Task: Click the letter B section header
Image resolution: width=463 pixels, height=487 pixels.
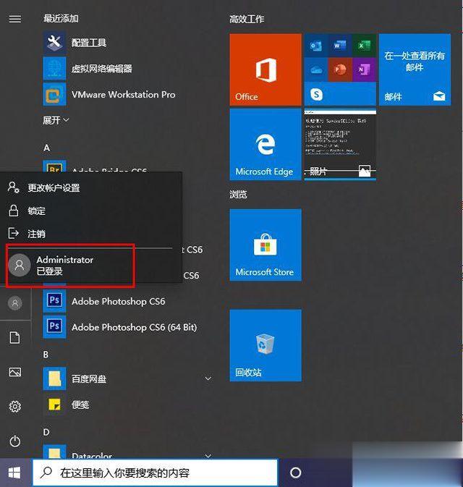Action: [x=46, y=355]
